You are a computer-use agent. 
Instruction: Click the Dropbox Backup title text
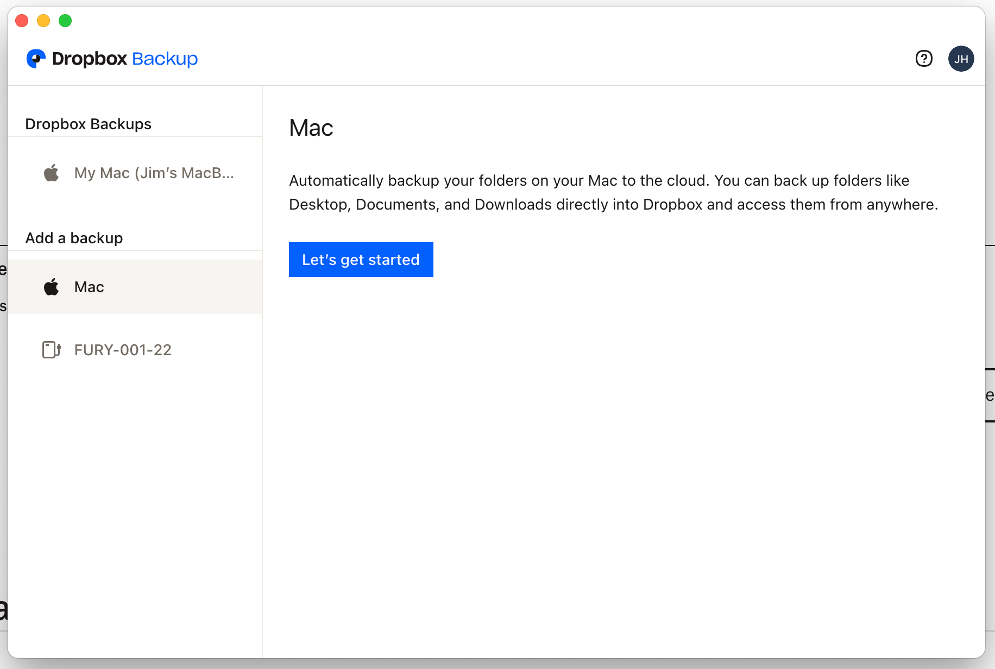pos(125,59)
